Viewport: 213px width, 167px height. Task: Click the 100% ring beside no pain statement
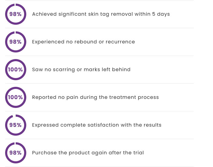pyautogui.click(x=15, y=97)
